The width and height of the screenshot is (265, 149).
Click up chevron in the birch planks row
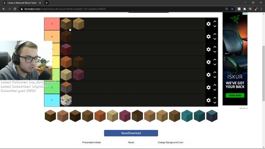click(215, 72)
